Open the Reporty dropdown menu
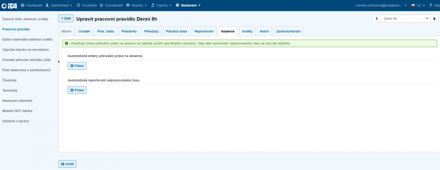The height and width of the screenshot is (170, 440). coord(136,5)
